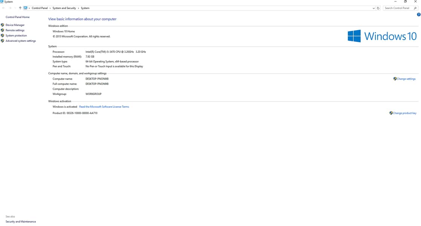Open the address bar history dropdown
The image size is (421, 226).
pos(374,8)
